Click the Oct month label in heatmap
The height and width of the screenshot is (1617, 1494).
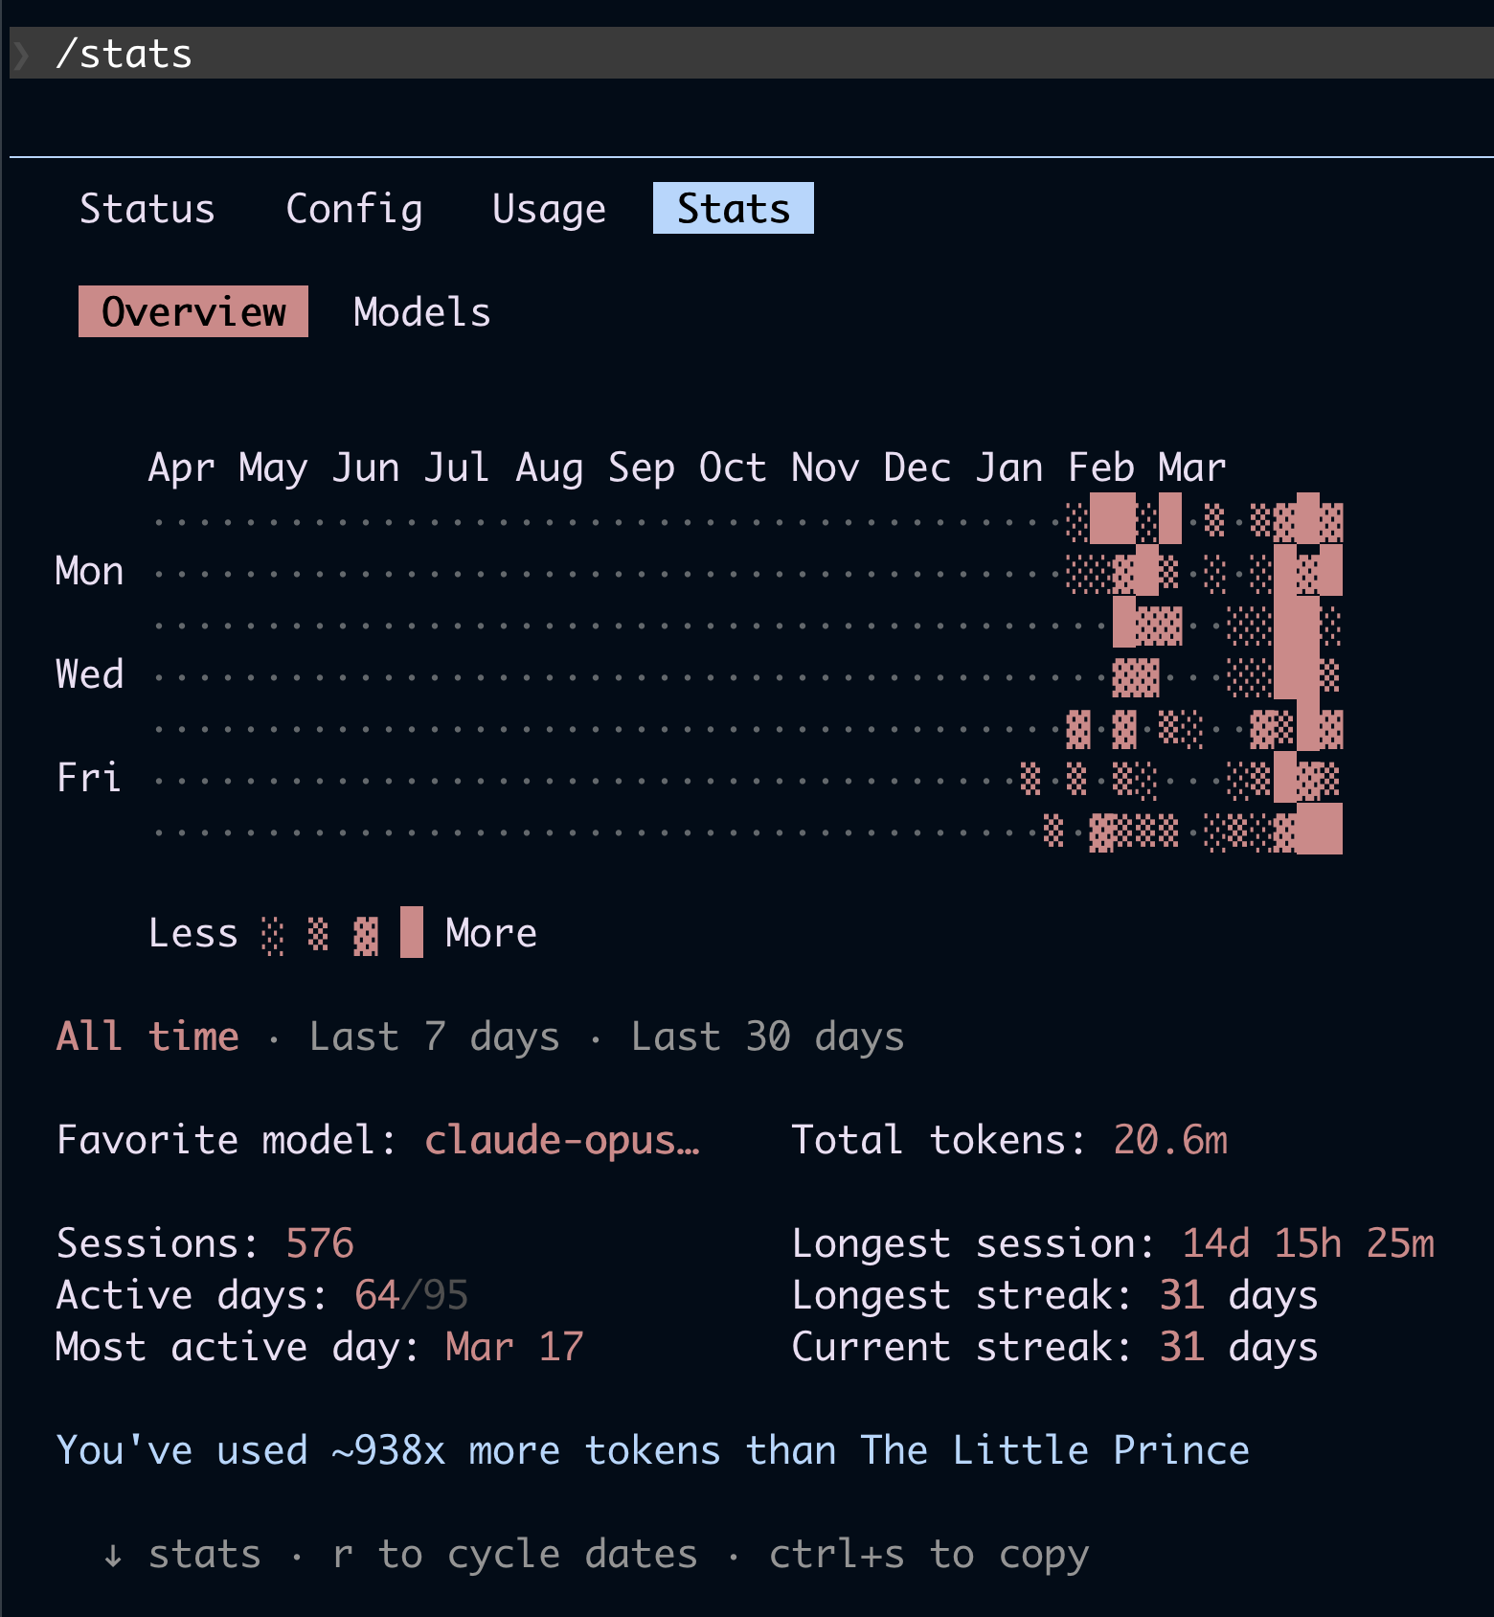click(x=733, y=467)
